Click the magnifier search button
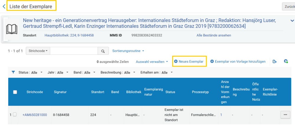 (x=103, y=51)
